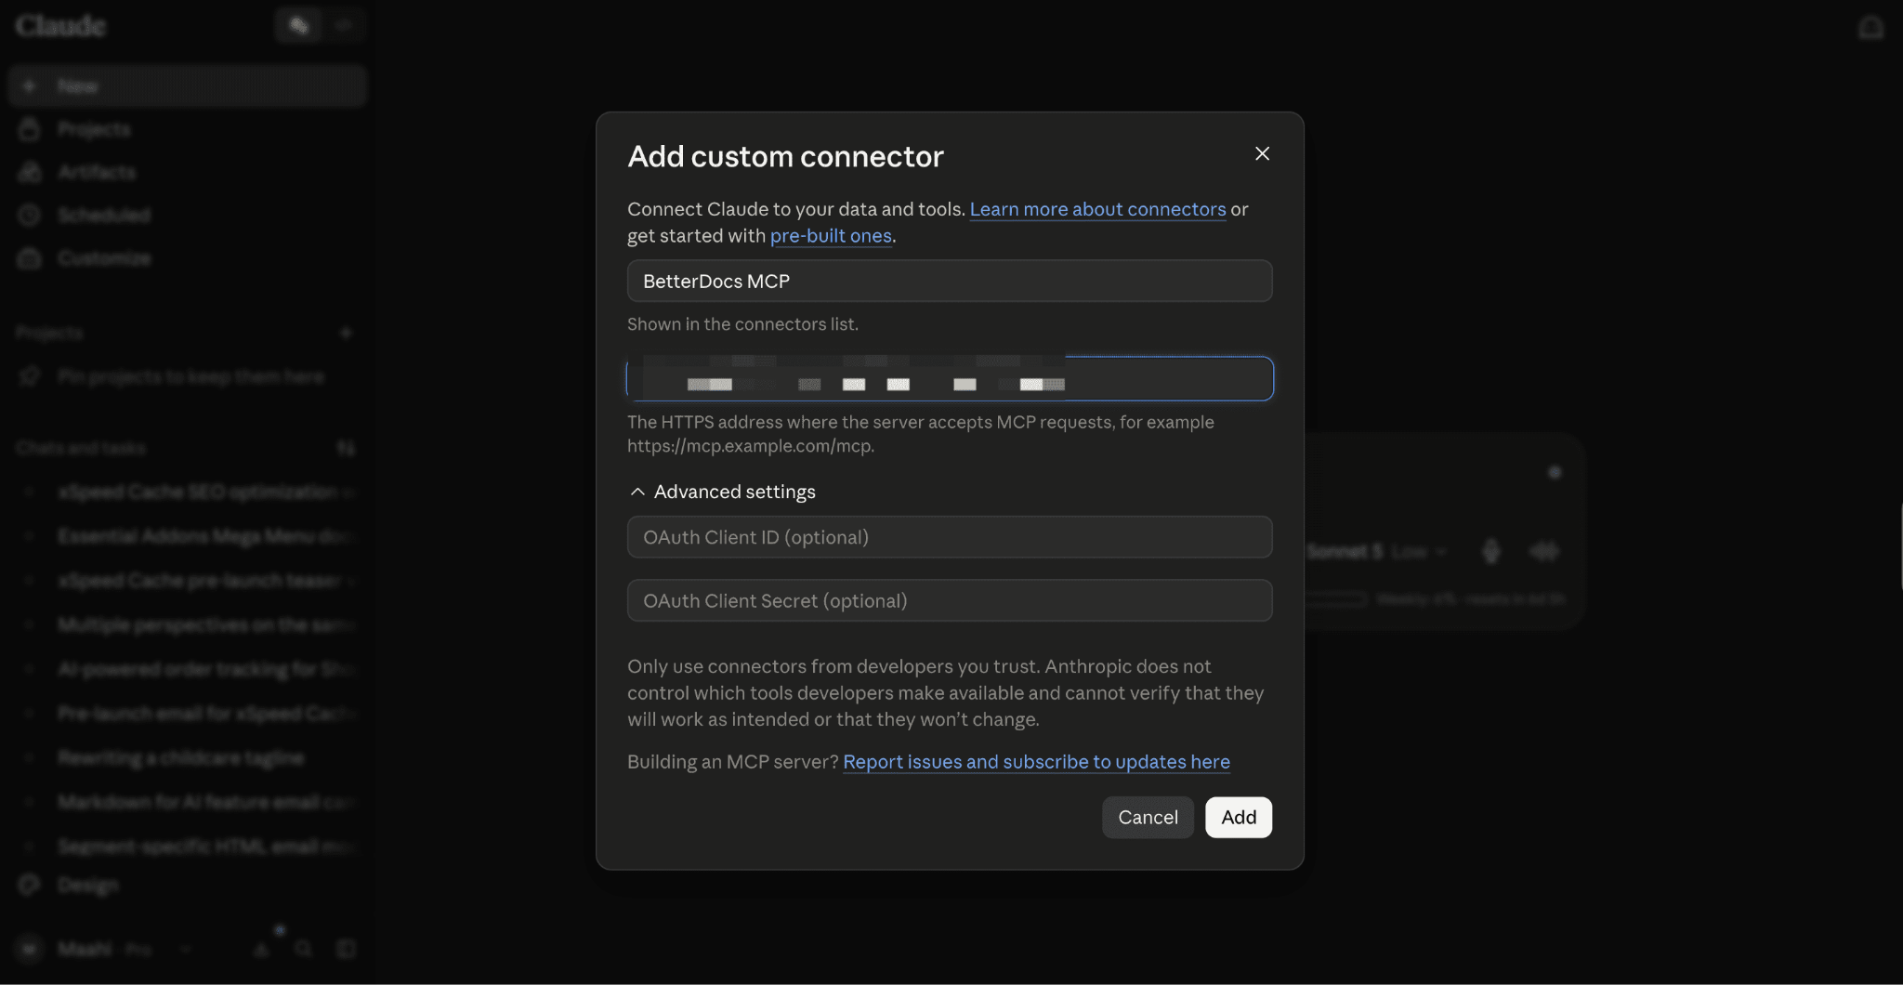Click the chat mode icon beside Claude logo
1903x985 pixels.
pyautogui.click(x=298, y=25)
